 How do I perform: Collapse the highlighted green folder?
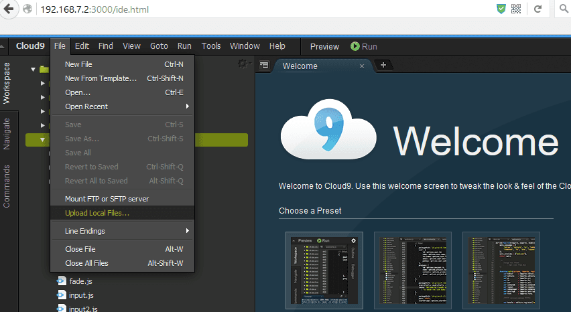pyautogui.click(x=43, y=140)
